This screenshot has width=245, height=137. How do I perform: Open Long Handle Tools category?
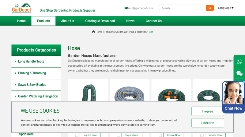click(31, 61)
